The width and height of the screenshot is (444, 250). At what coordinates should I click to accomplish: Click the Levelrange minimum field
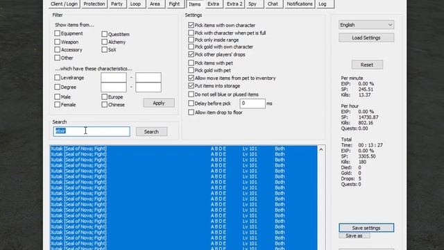click(x=114, y=77)
